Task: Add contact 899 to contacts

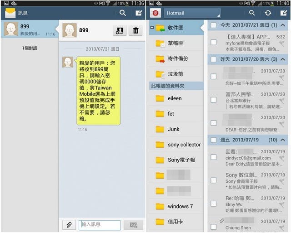Action: pos(120,30)
